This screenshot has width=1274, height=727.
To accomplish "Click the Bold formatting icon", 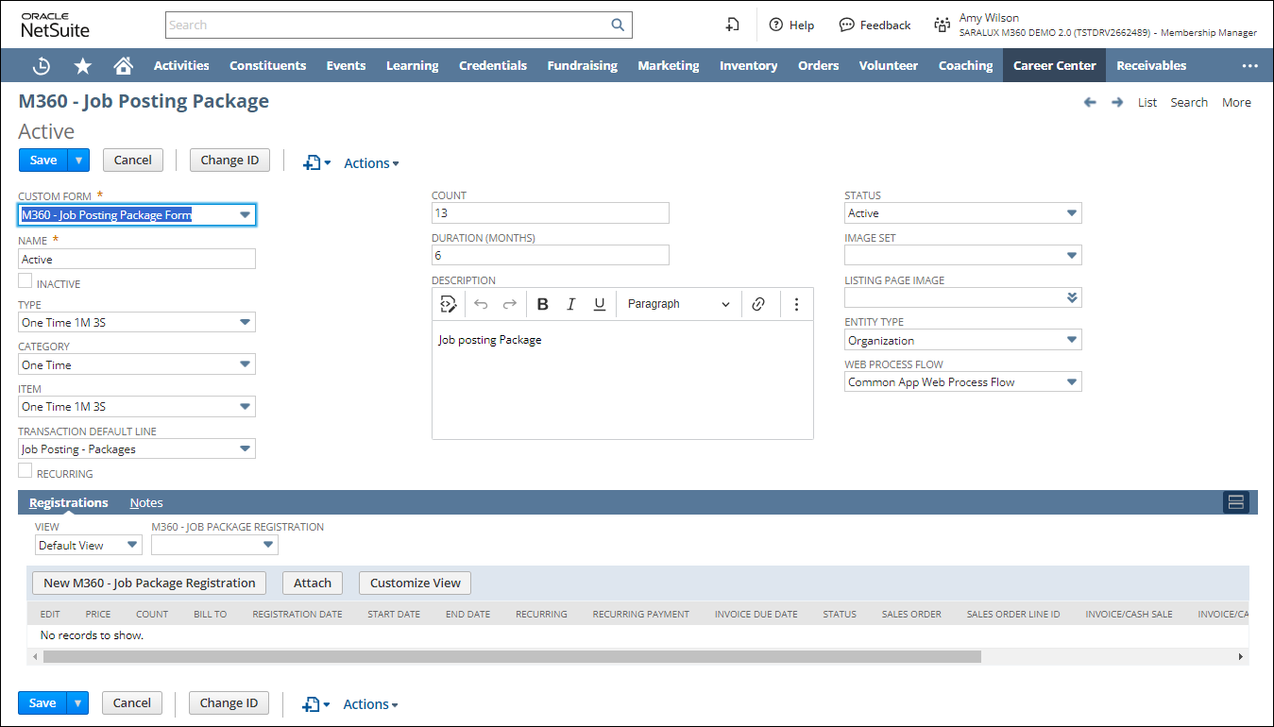I will tap(542, 304).
